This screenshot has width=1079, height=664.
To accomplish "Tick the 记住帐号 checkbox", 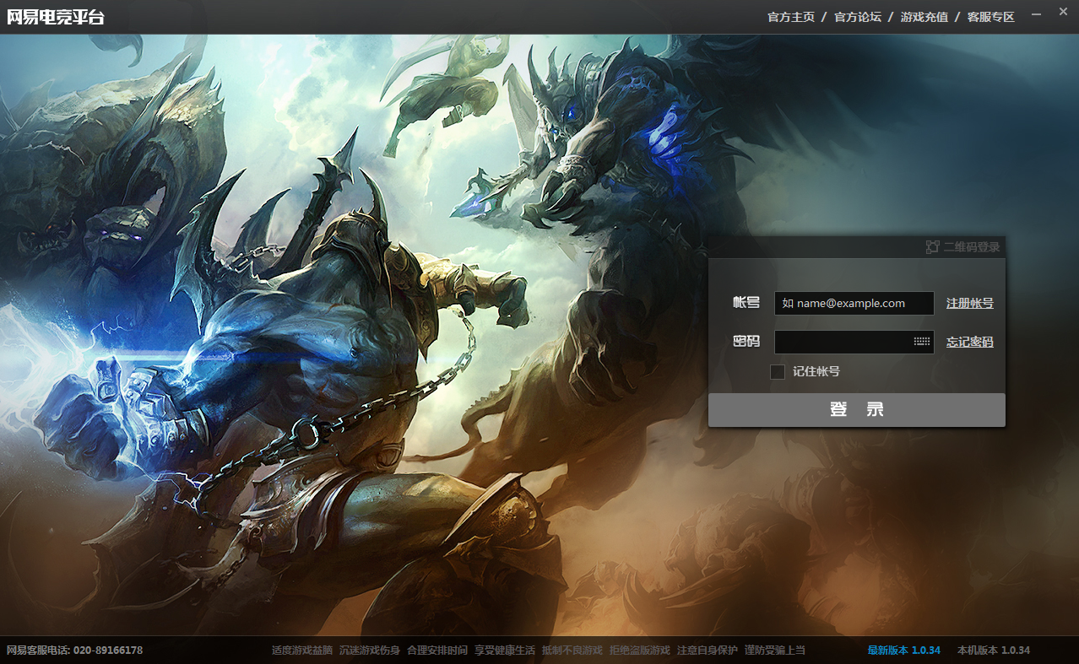I will (x=778, y=372).
